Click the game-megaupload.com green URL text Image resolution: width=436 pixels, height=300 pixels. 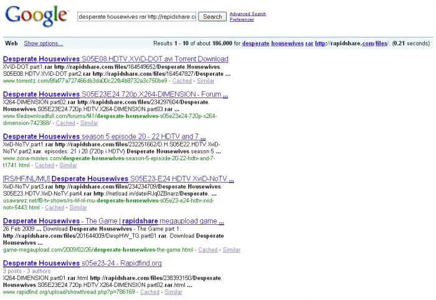pyautogui.click(x=98, y=250)
